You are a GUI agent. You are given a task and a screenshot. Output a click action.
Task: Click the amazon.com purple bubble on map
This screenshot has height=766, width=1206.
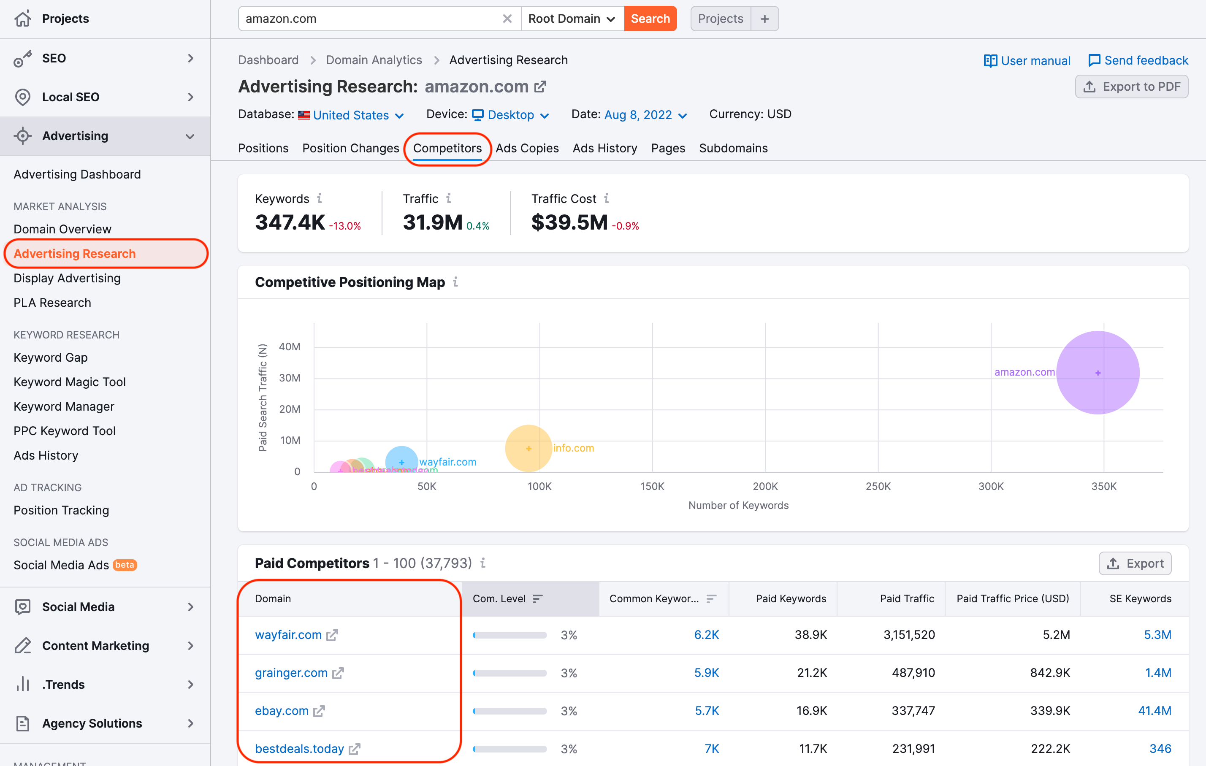tap(1098, 373)
